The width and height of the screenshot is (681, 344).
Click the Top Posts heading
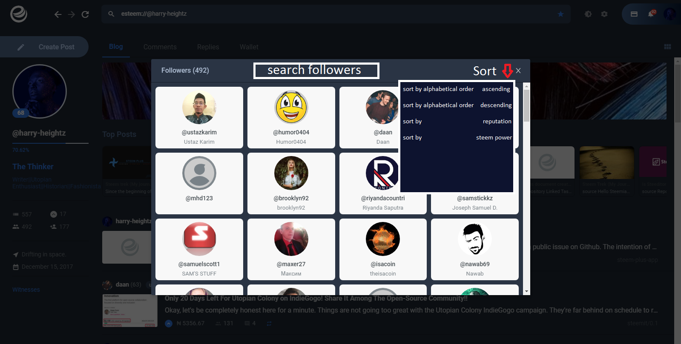click(x=119, y=134)
